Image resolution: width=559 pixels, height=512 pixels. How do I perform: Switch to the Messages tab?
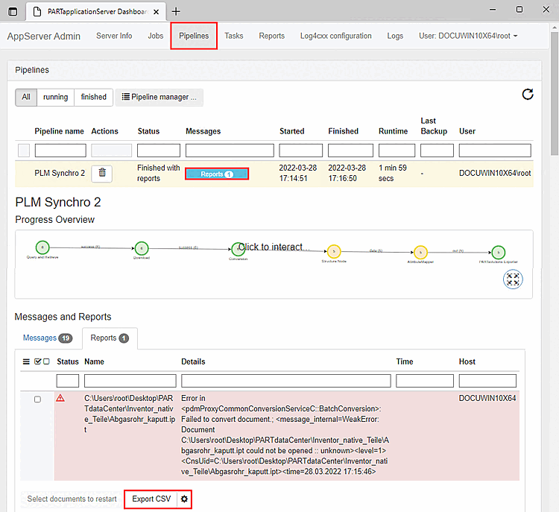point(47,338)
